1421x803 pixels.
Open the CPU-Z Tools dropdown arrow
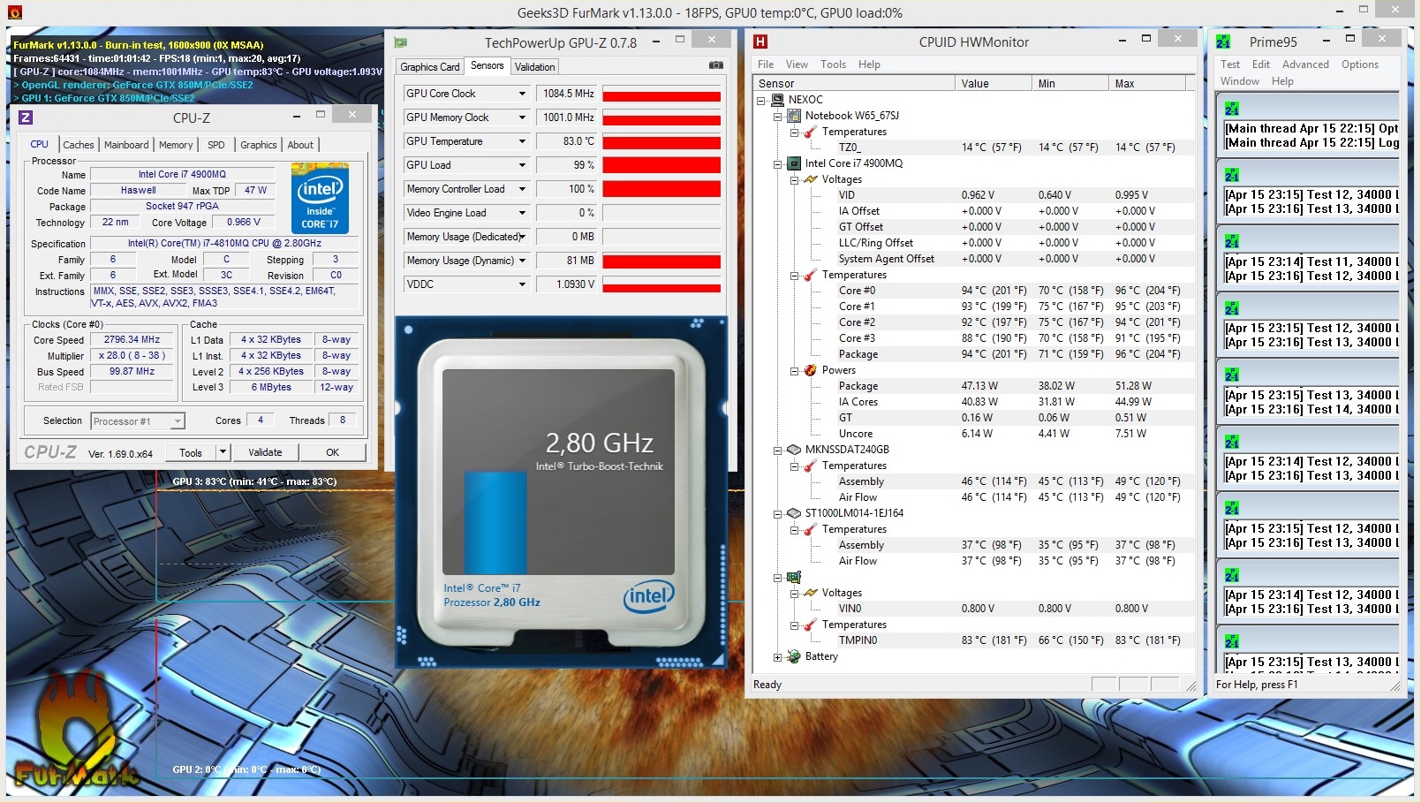pos(223,452)
